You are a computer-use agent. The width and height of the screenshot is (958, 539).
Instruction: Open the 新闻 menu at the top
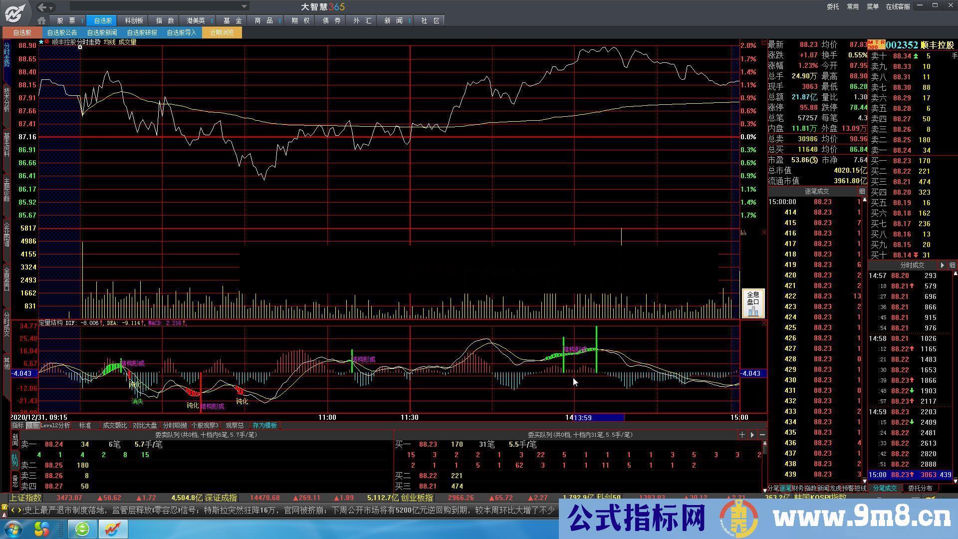(x=392, y=20)
